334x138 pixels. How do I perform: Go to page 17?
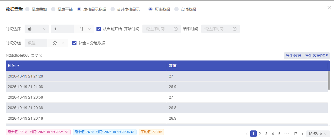(x=295, y=134)
